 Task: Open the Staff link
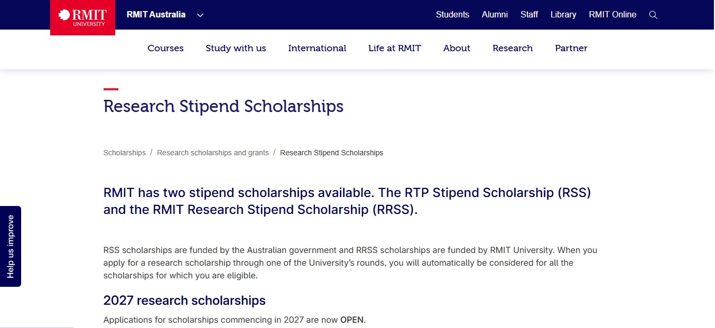(529, 15)
